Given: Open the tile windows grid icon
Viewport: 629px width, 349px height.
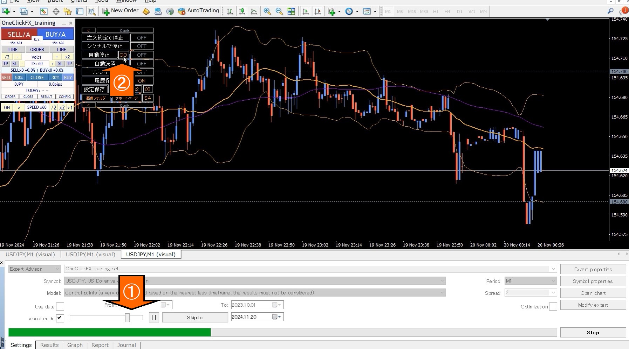Looking at the screenshot, I should pyautogui.click(x=291, y=11).
